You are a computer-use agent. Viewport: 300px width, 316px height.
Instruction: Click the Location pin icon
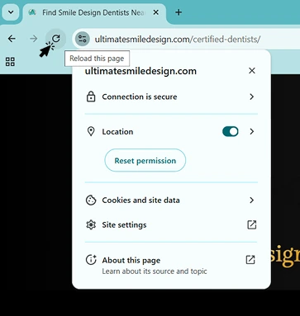pos(91,131)
